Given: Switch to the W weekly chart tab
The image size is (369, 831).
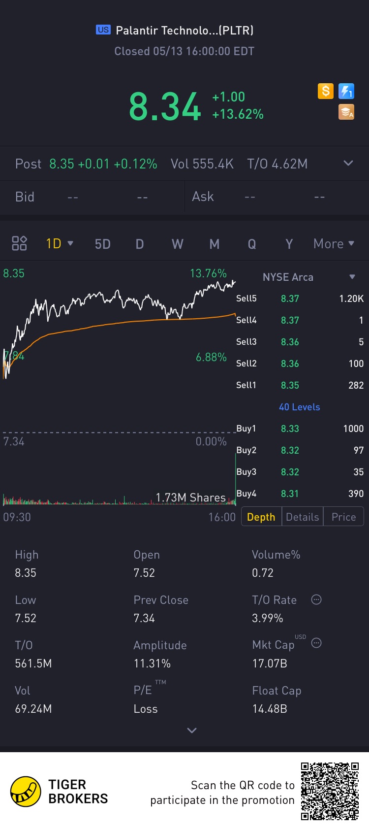Looking at the screenshot, I should pos(177,244).
